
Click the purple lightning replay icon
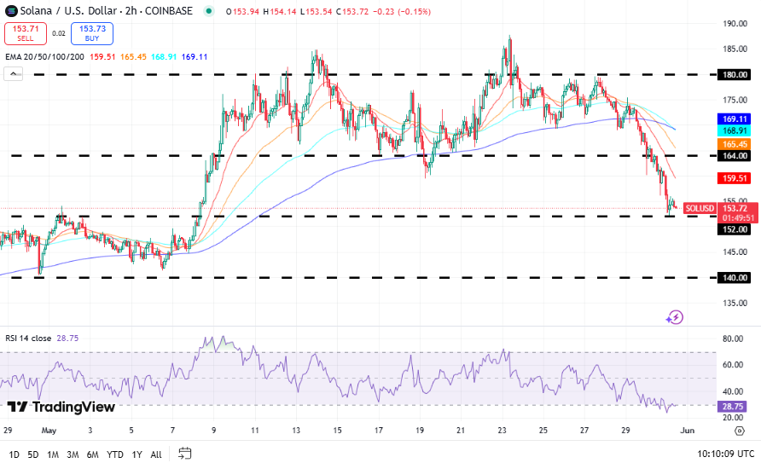click(675, 317)
